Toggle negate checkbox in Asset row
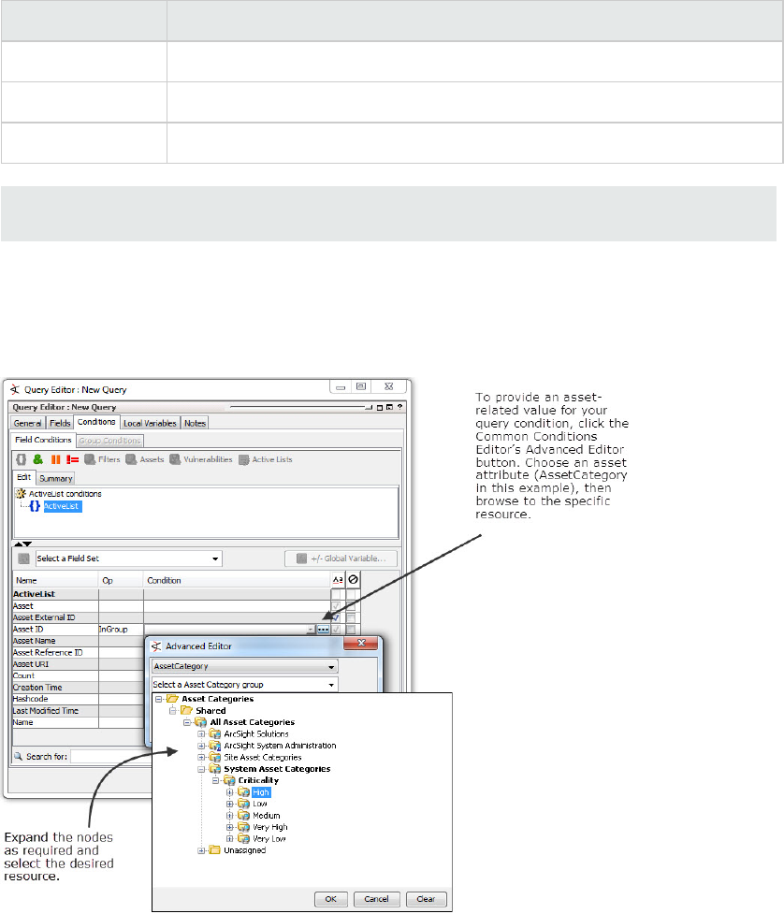 pos(351,606)
